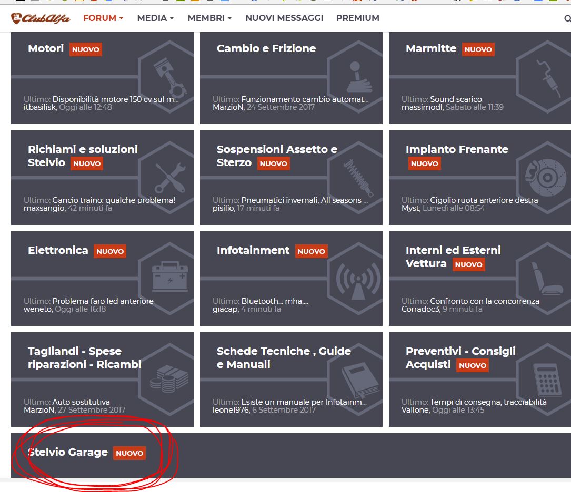This screenshot has width=571, height=492.
Task: Open the Infotainment forum
Action: [253, 250]
